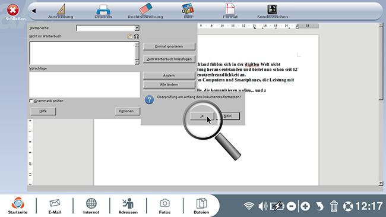This screenshot has height=217, width=386.
Task: Click the lifebuoy help icon
Action: tap(348, 206)
